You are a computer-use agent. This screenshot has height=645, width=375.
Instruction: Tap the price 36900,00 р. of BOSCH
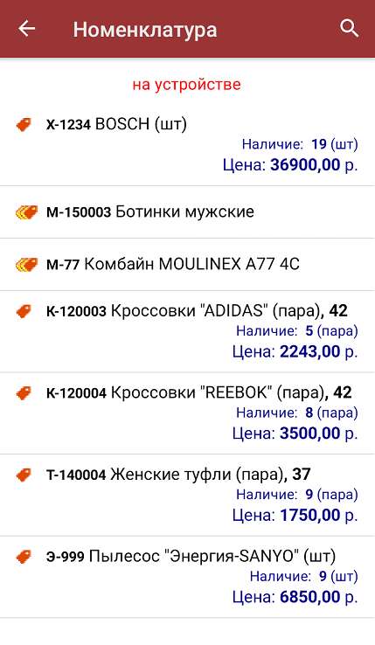pyautogui.click(x=314, y=165)
